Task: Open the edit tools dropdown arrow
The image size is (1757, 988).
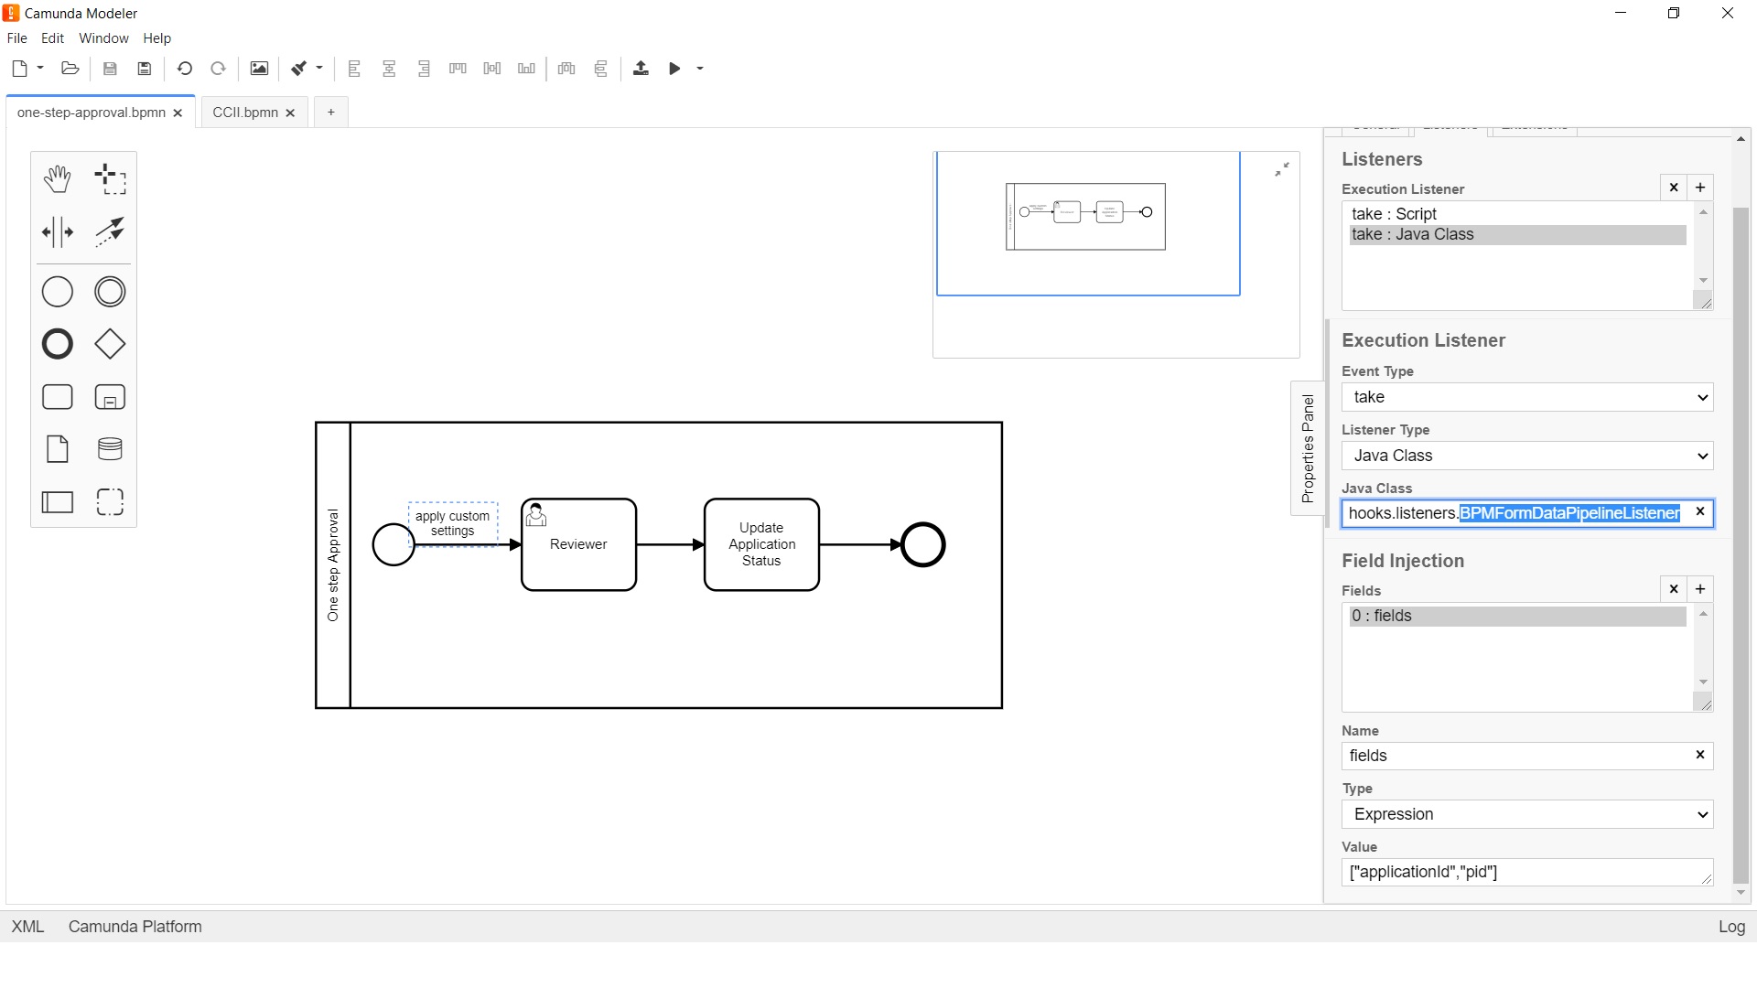Action: pos(319,69)
